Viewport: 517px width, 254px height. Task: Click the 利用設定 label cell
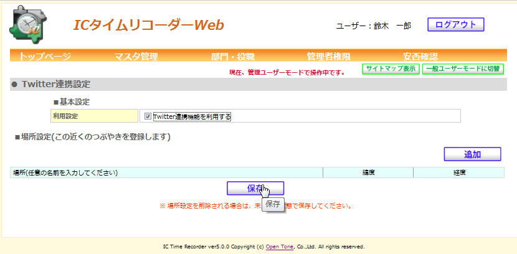[93, 116]
